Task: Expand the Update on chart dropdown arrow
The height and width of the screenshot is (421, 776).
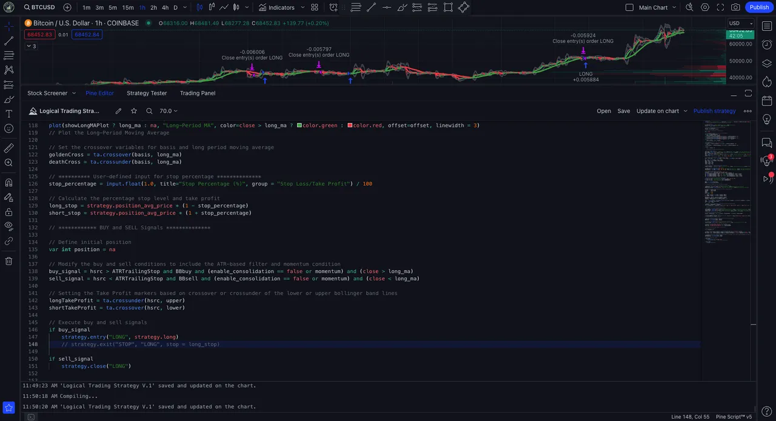Action: (686, 111)
